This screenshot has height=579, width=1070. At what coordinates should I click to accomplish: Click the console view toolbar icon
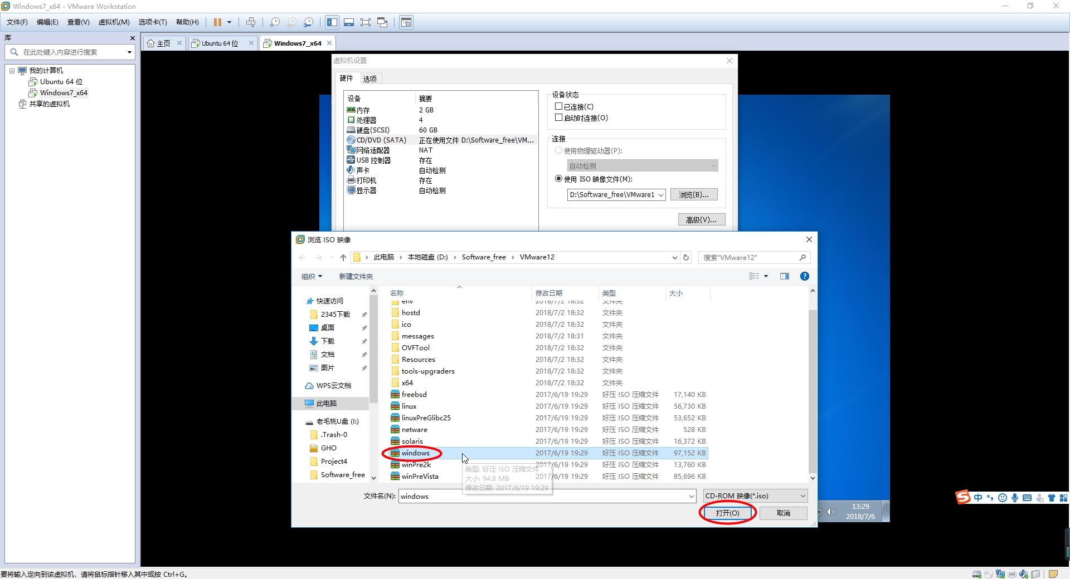406,22
